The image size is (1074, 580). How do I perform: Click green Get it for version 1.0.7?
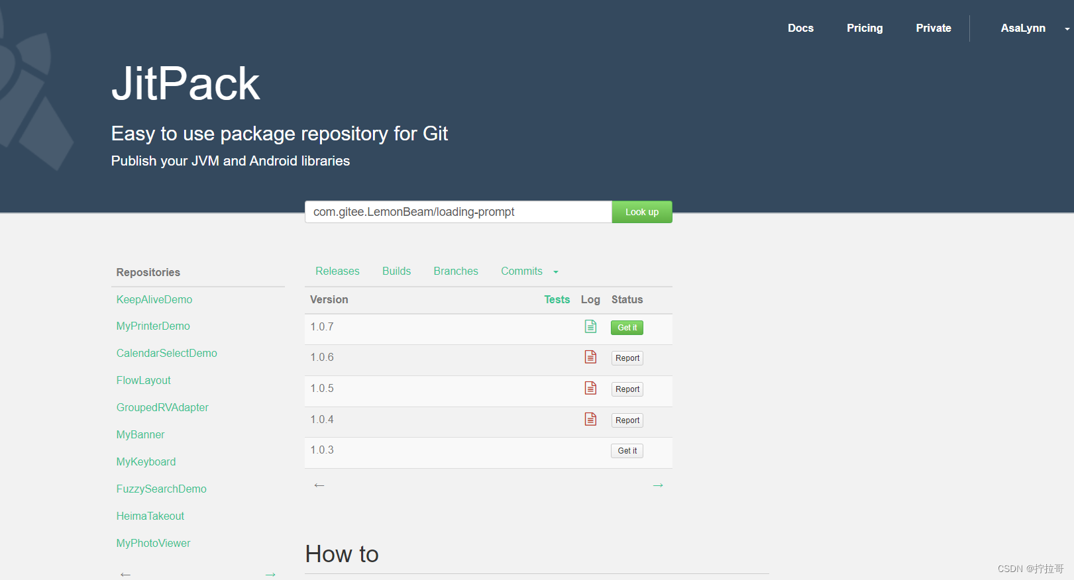(x=627, y=328)
